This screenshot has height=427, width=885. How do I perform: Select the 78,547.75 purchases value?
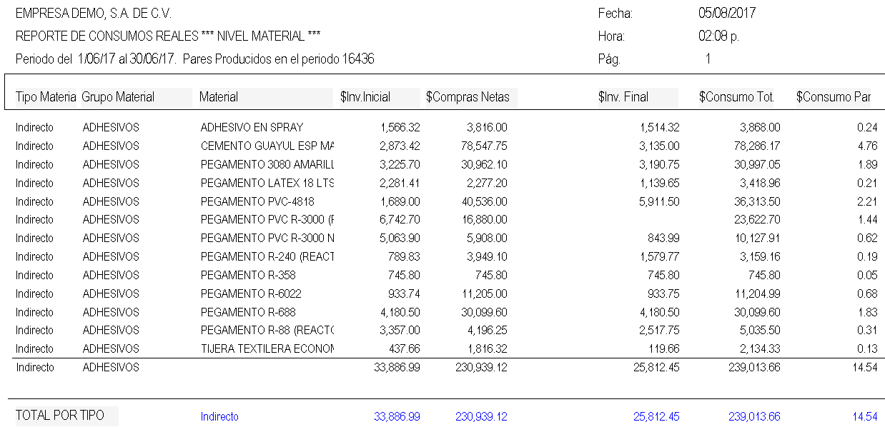pyautogui.click(x=481, y=146)
